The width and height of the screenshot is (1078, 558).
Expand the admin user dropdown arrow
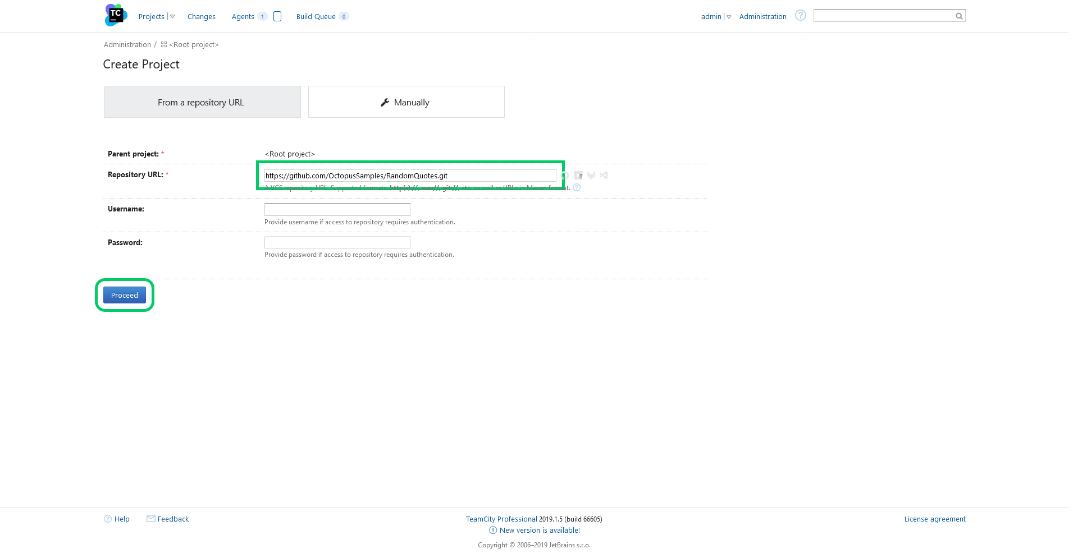(729, 17)
